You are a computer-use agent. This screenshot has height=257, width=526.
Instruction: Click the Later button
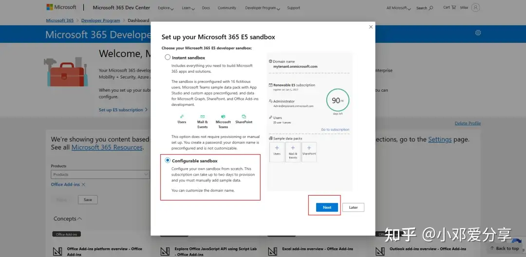point(353,207)
